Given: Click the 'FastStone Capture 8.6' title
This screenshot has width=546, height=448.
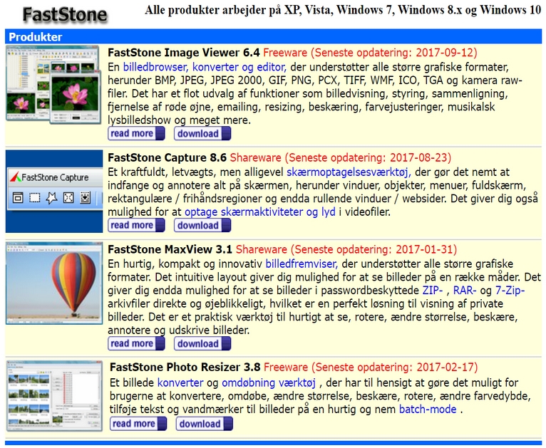Looking at the screenshot, I should click(167, 157).
